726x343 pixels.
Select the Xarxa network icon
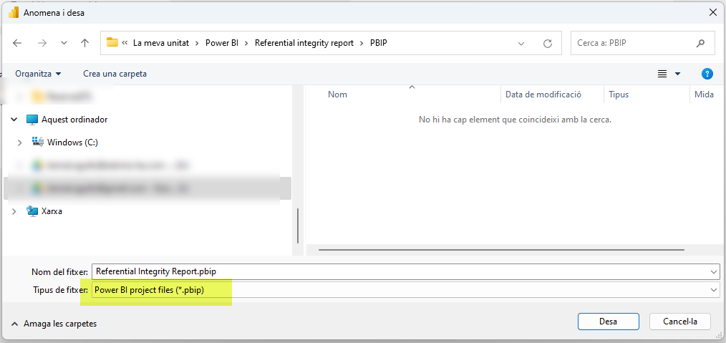point(32,211)
